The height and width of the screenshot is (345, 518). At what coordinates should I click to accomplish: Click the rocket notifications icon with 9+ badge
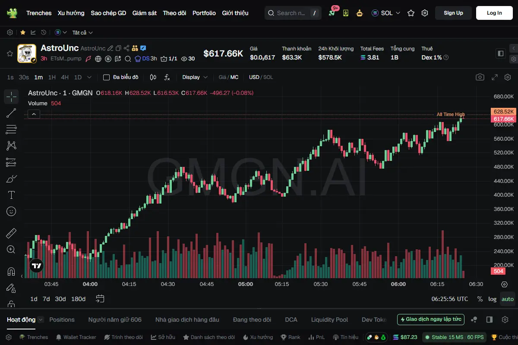[332, 13]
